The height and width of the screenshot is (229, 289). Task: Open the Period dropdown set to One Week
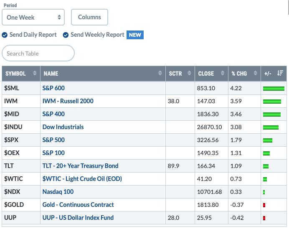pos(33,17)
